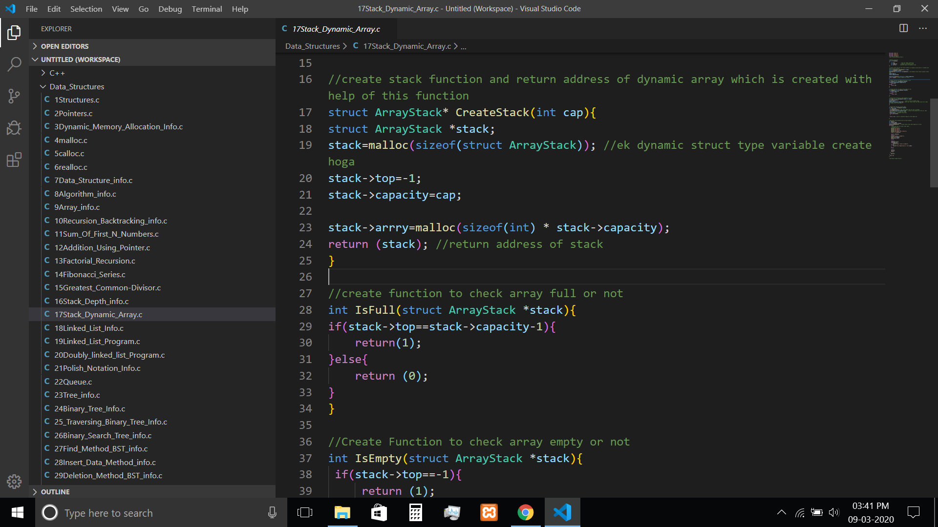Open the editor More Actions ellipsis
Image resolution: width=938 pixels, height=527 pixels.
coord(923,28)
